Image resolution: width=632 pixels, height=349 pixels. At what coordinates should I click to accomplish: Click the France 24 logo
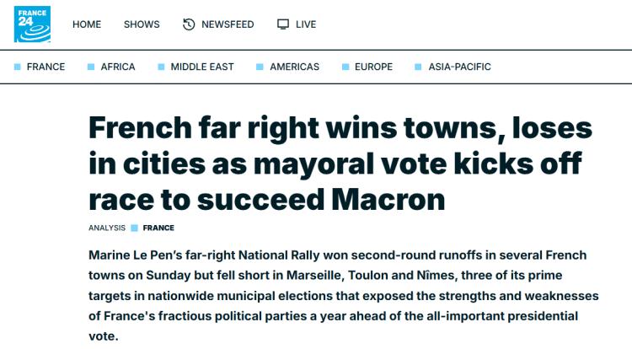[32, 24]
